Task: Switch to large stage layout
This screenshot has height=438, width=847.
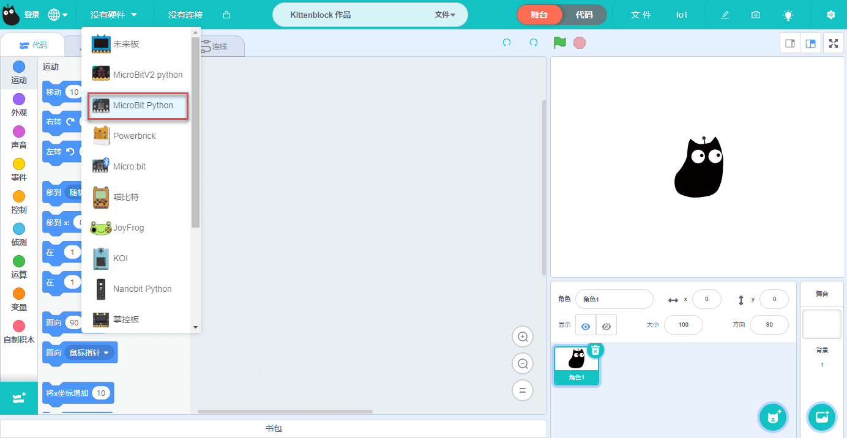Action: 810,43
